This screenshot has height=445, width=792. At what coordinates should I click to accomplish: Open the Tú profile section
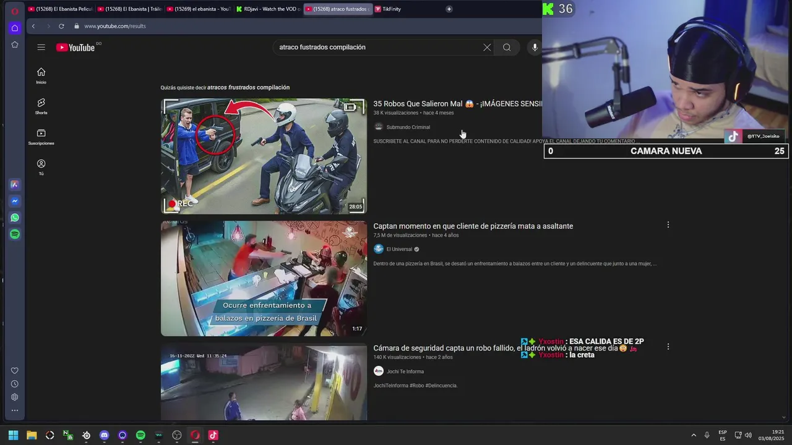tap(41, 167)
